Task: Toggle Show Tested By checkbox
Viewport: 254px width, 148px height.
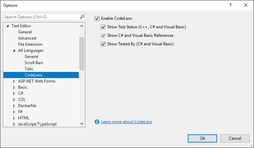Action: (x=103, y=44)
